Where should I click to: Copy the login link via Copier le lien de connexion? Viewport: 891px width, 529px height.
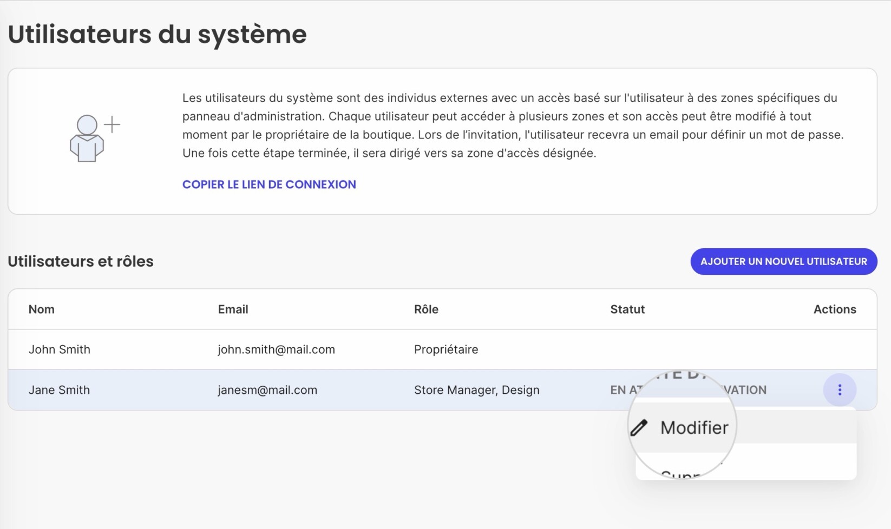pyautogui.click(x=269, y=184)
